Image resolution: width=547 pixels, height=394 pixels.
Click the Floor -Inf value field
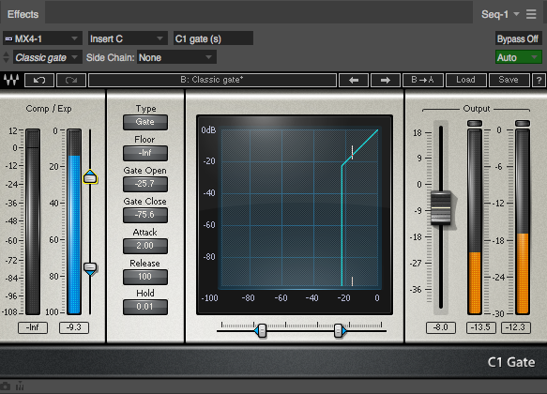(x=145, y=153)
